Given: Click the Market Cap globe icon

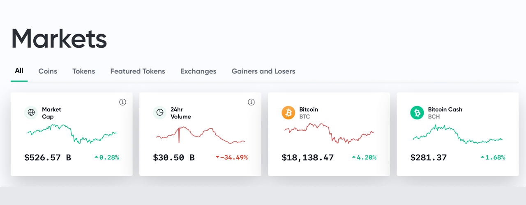Looking at the screenshot, I should (31, 113).
